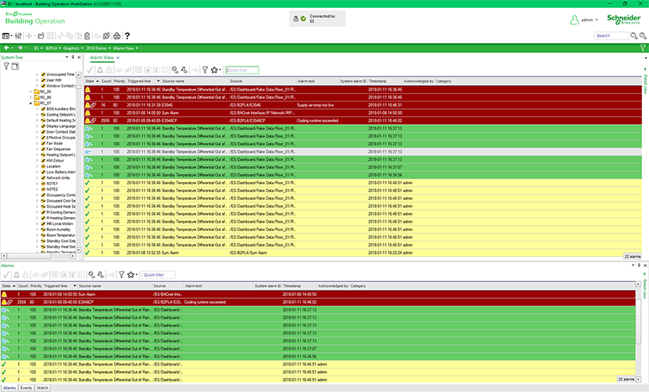The height and width of the screenshot is (392, 649).
Task: Switch to the Events tab
Action: [27, 387]
